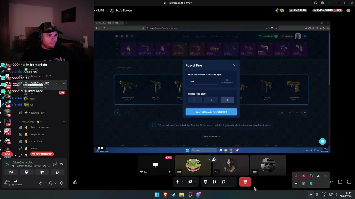Share your screen from call control bar
The image size is (355, 199).
(206, 182)
